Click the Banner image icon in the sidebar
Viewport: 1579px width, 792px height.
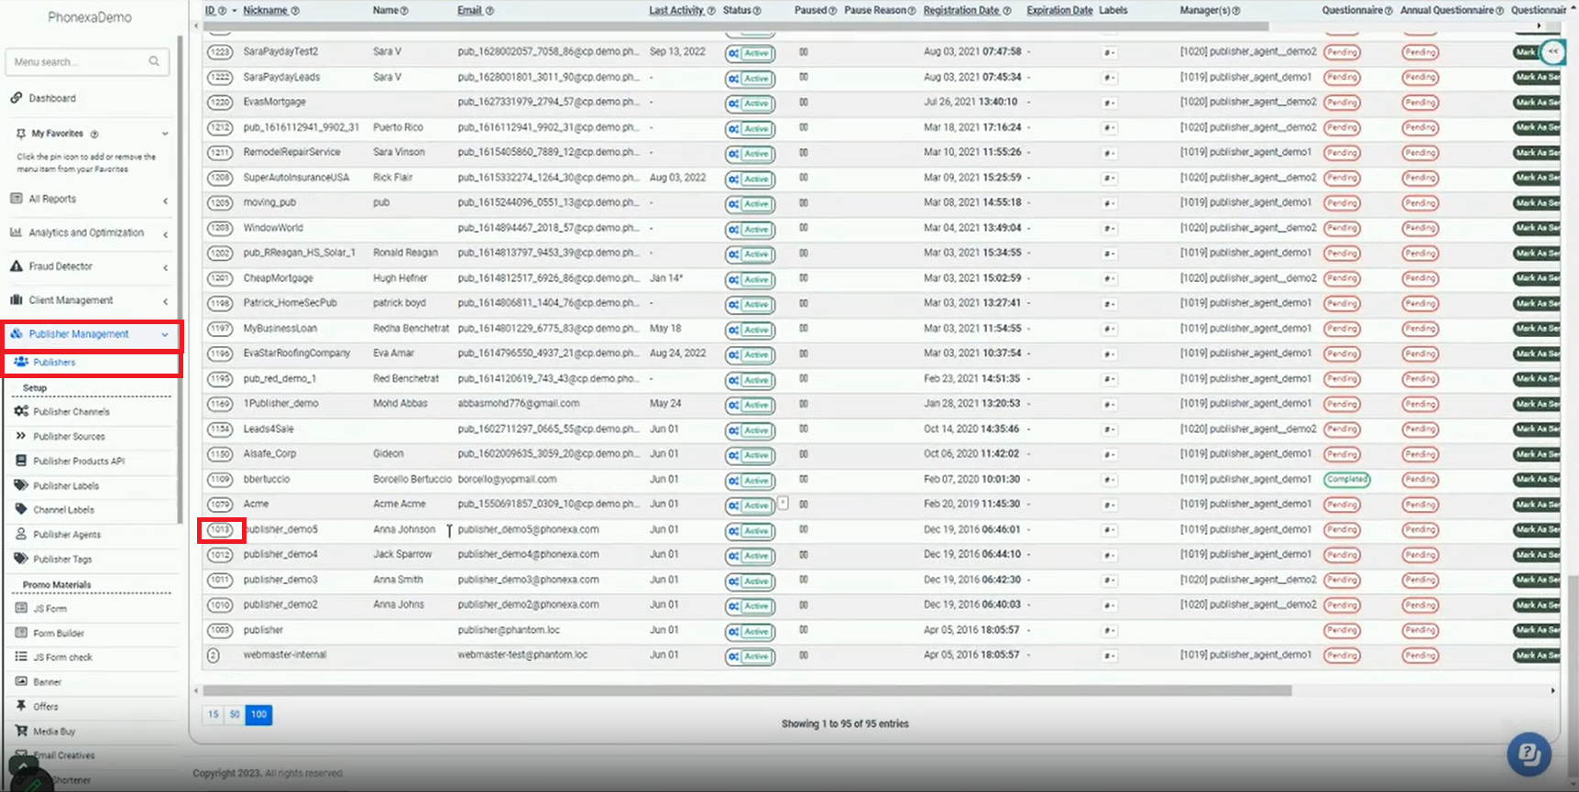coord(21,682)
